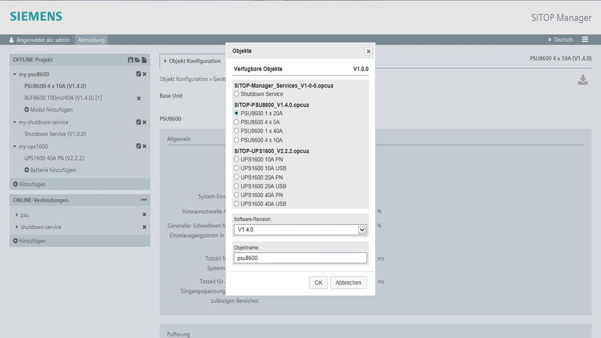The width and height of the screenshot is (601, 338).
Task: Select UPS1600 40A PN option
Action: pos(237,195)
